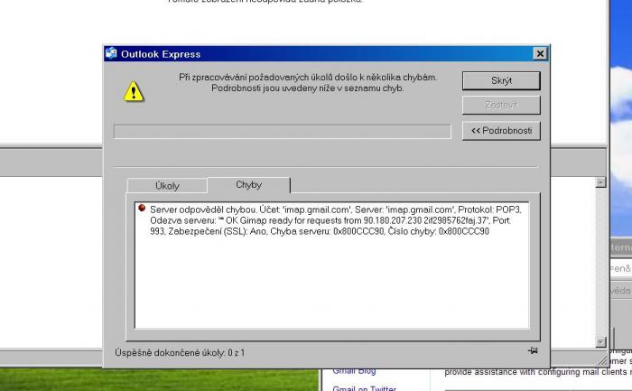This screenshot has width=632, height=391.
Task: Click the red error bullet icon
Action: click(142, 209)
